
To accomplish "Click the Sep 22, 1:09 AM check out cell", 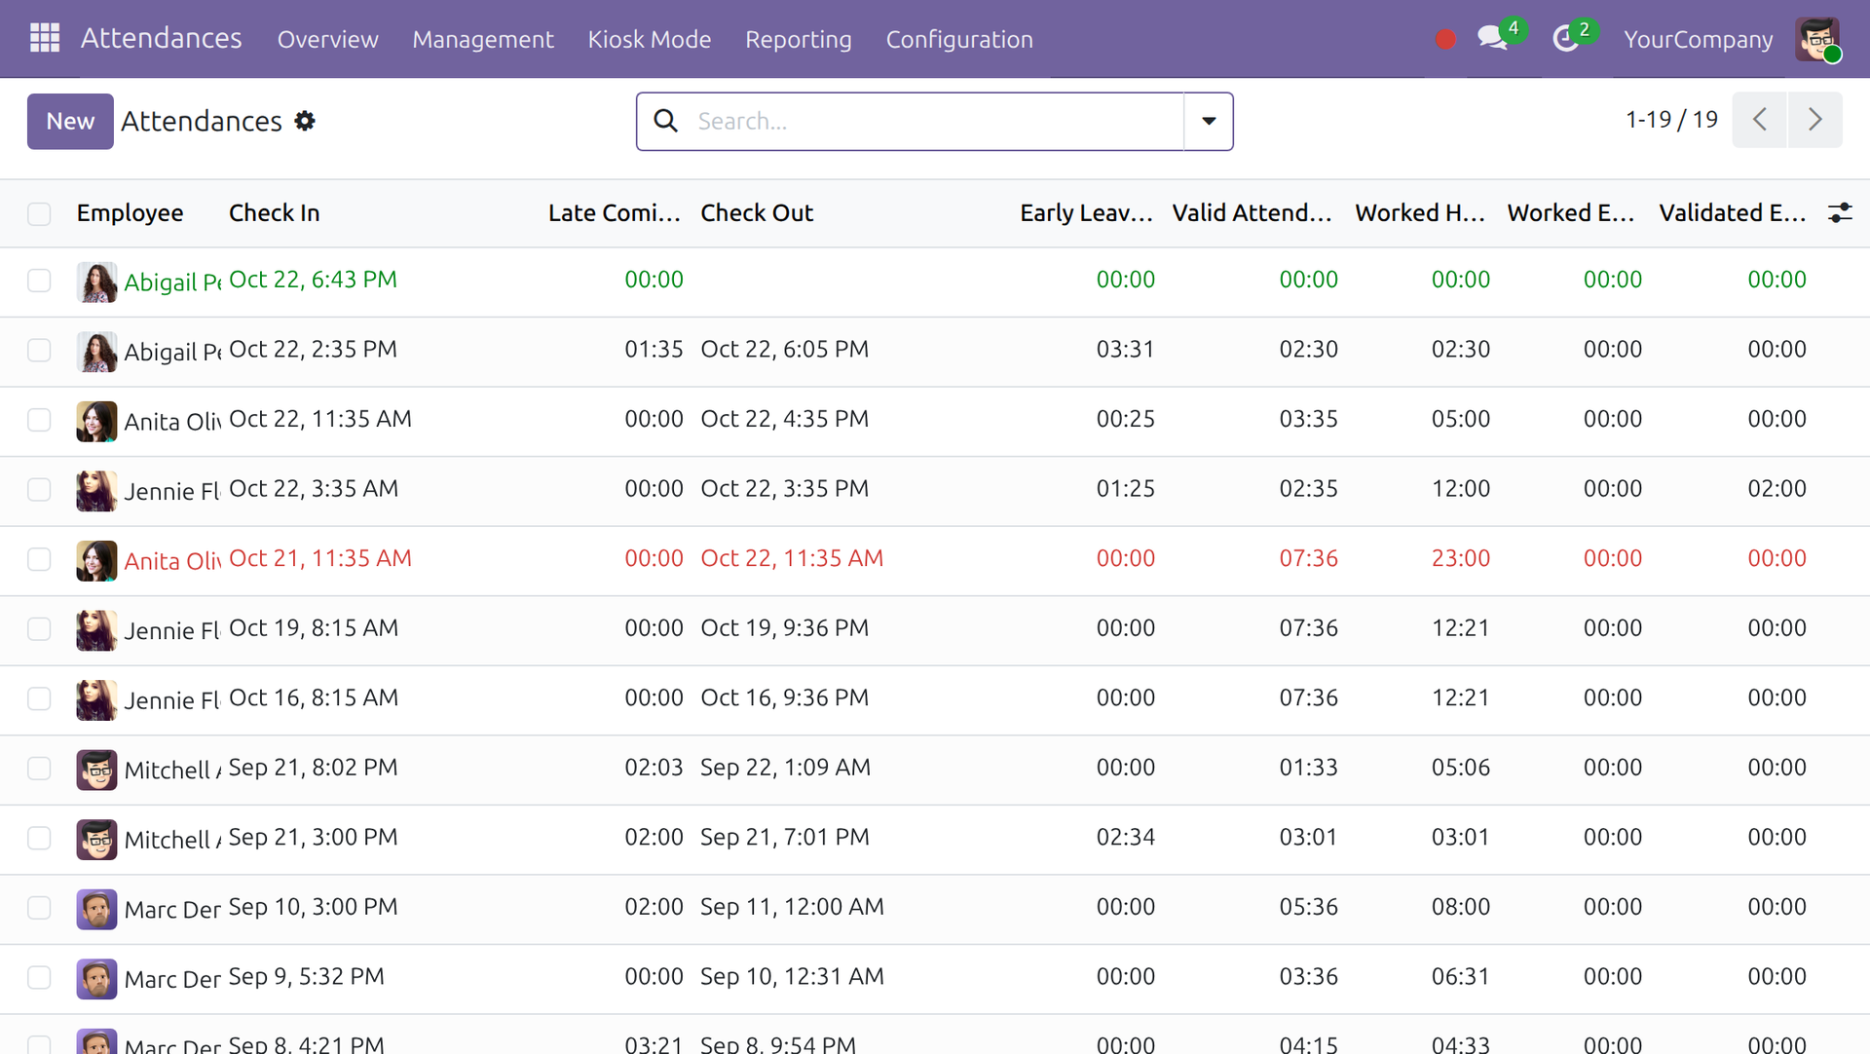I will [786, 768].
